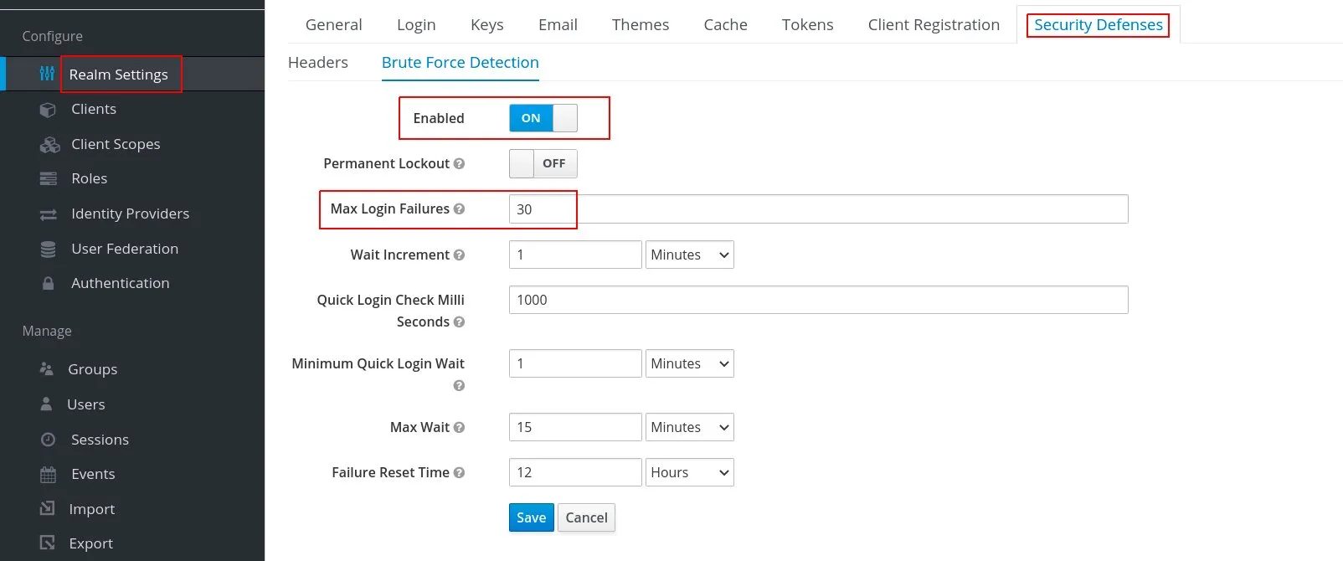Screen dimensions: 1343x561
Task: Click help icon next to Failure Reset Time
Action: pos(459,473)
